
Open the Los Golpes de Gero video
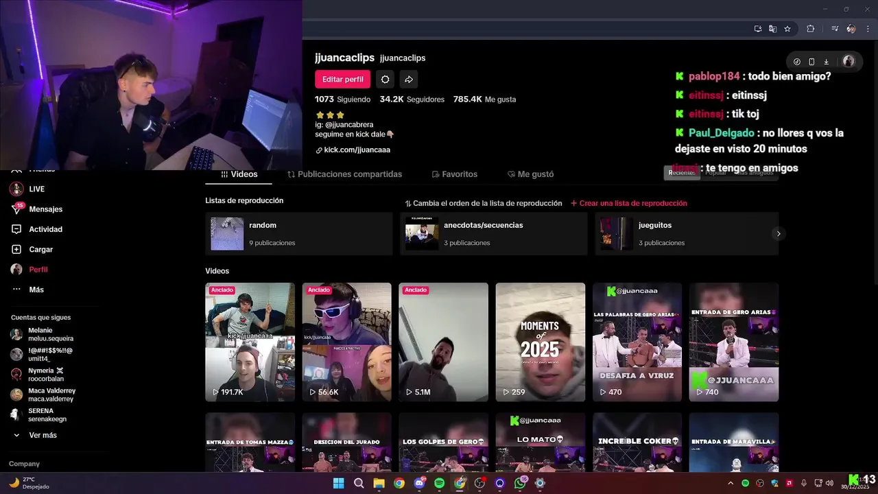[x=444, y=443]
